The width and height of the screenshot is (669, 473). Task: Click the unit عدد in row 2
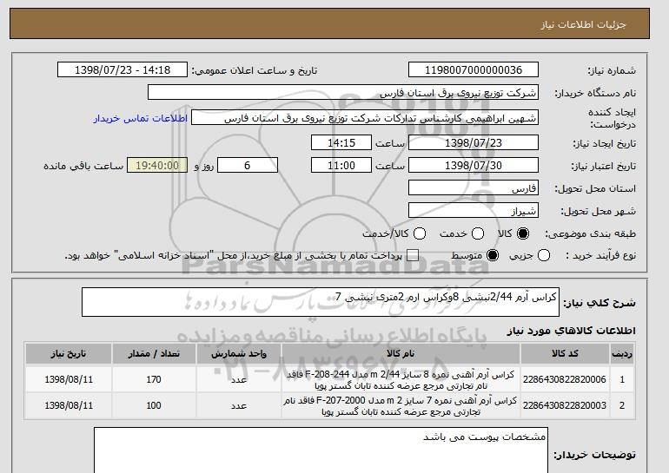[239, 405]
